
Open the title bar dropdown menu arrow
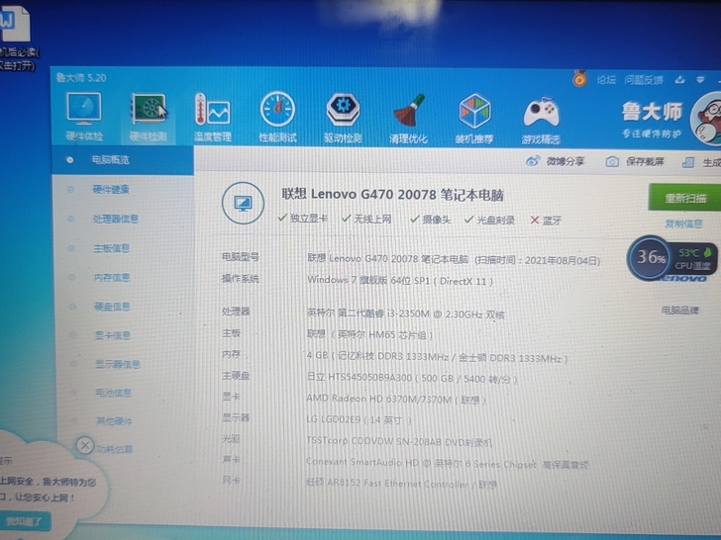[700, 80]
